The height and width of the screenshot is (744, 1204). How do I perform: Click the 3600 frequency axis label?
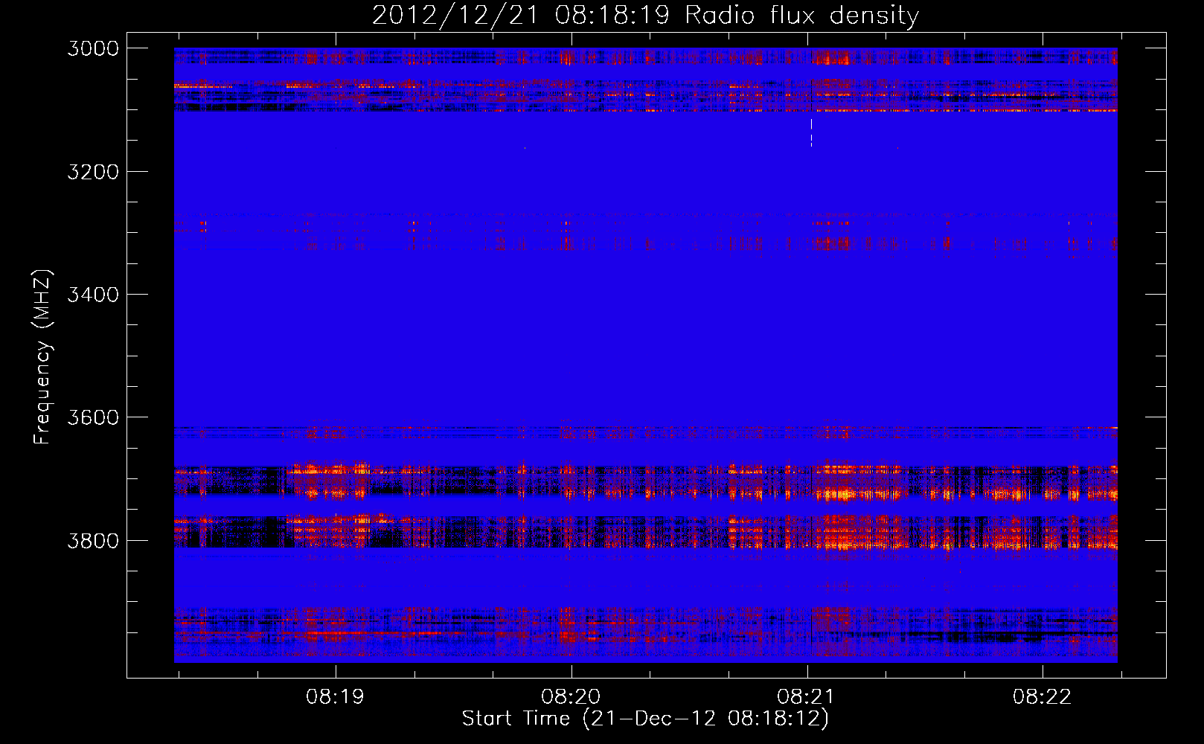tap(92, 417)
